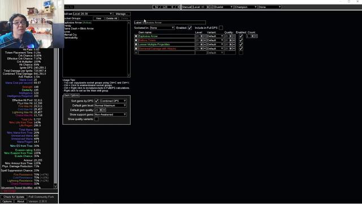The height and width of the screenshot is (204, 362).
Task: Delete Lesser Multiple Projectiles gem via X icon
Action: 136,44
